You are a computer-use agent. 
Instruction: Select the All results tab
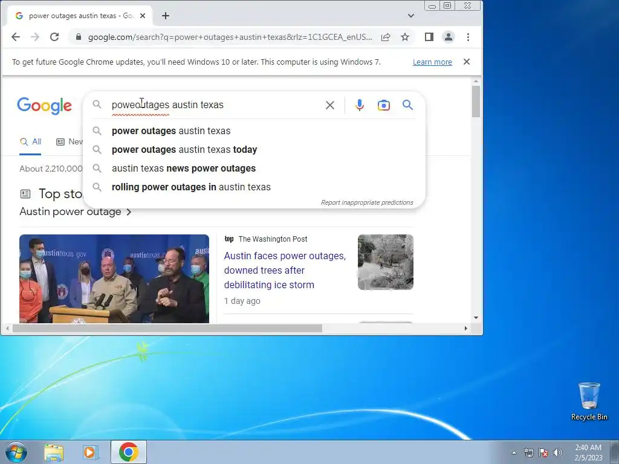pos(30,142)
